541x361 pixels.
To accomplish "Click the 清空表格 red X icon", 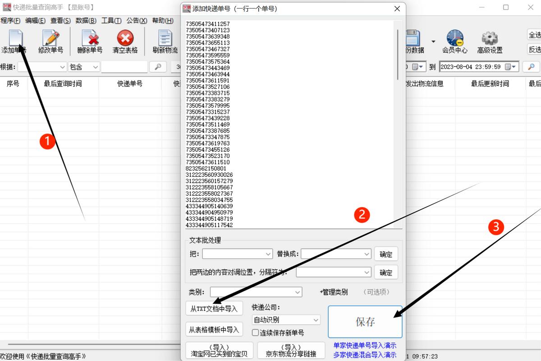I will [x=125, y=41].
